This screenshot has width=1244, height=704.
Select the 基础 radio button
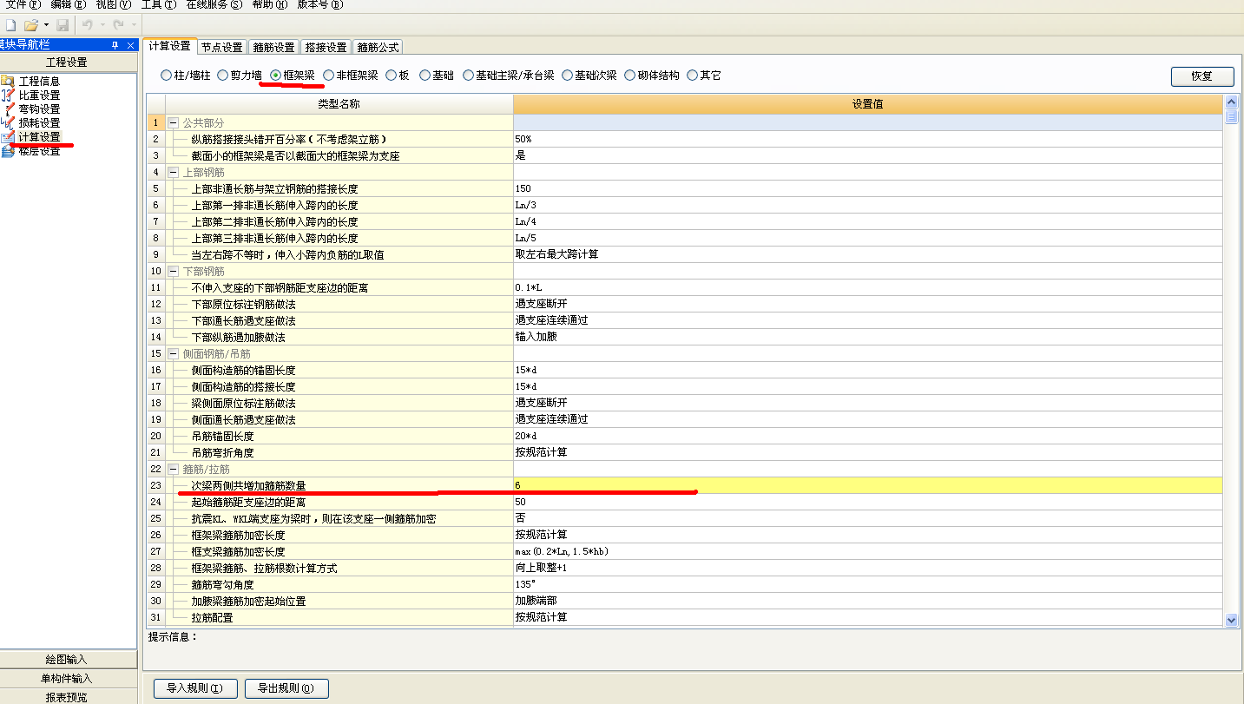425,76
